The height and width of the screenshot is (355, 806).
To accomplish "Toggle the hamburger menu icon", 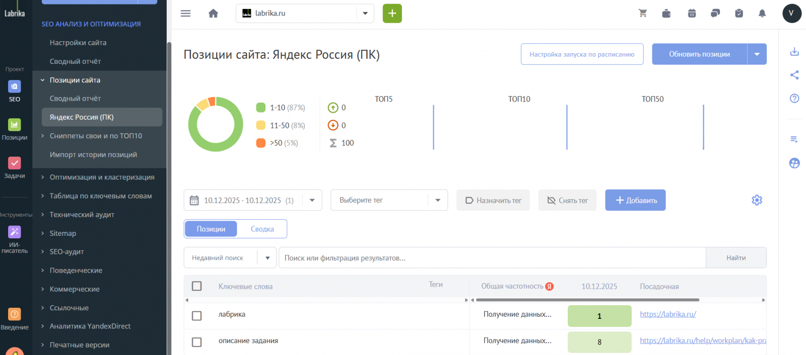I will tap(185, 14).
